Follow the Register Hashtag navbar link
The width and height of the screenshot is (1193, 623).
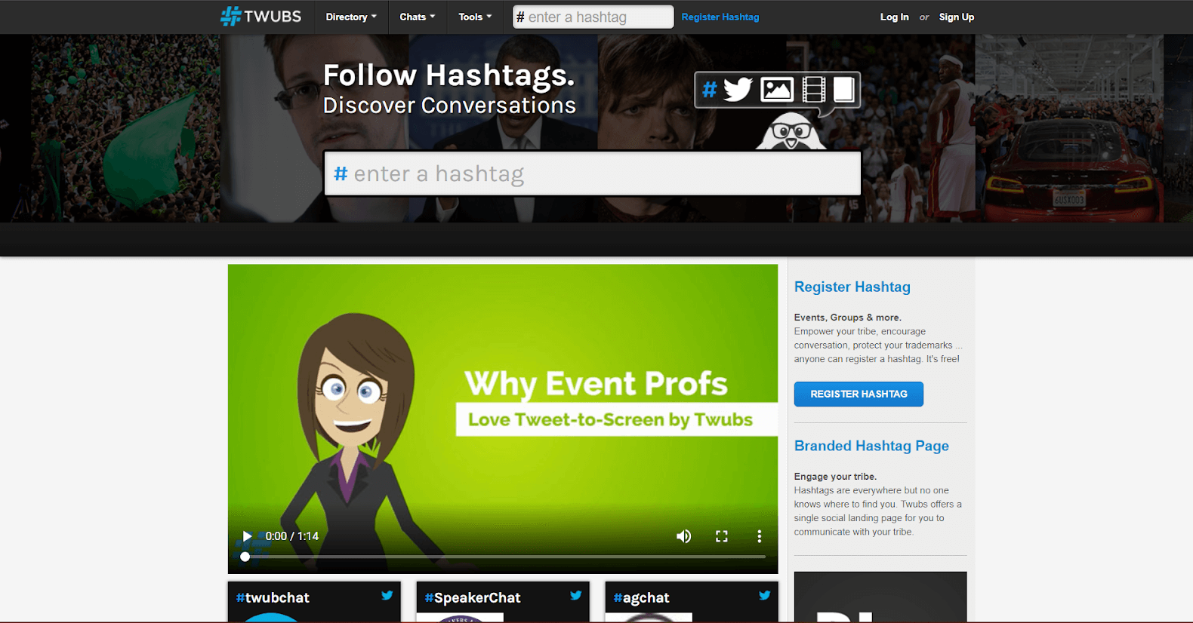(x=720, y=17)
